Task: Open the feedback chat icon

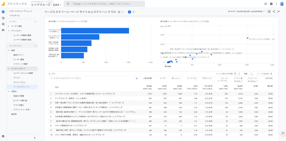Action: (282, 133)
